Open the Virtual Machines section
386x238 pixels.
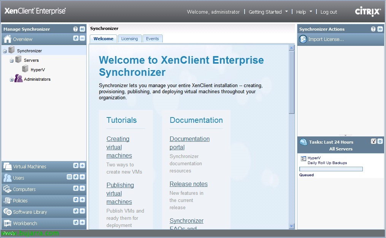[30, 167]
